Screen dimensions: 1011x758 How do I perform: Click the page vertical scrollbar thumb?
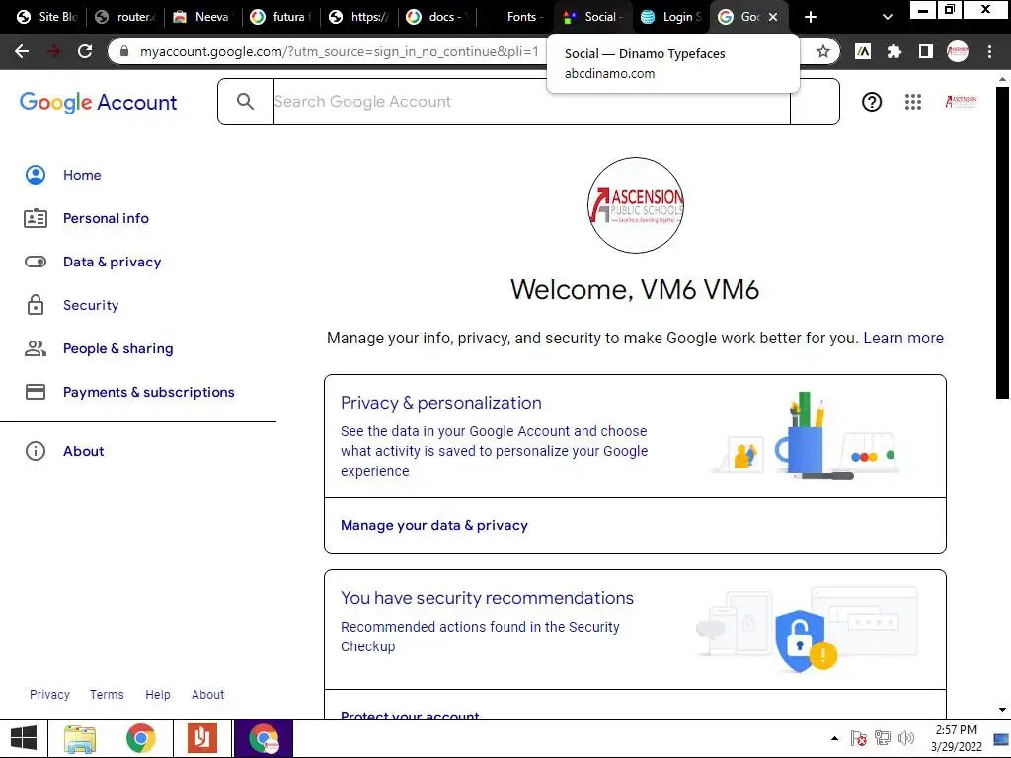[x=1002, y=243]
